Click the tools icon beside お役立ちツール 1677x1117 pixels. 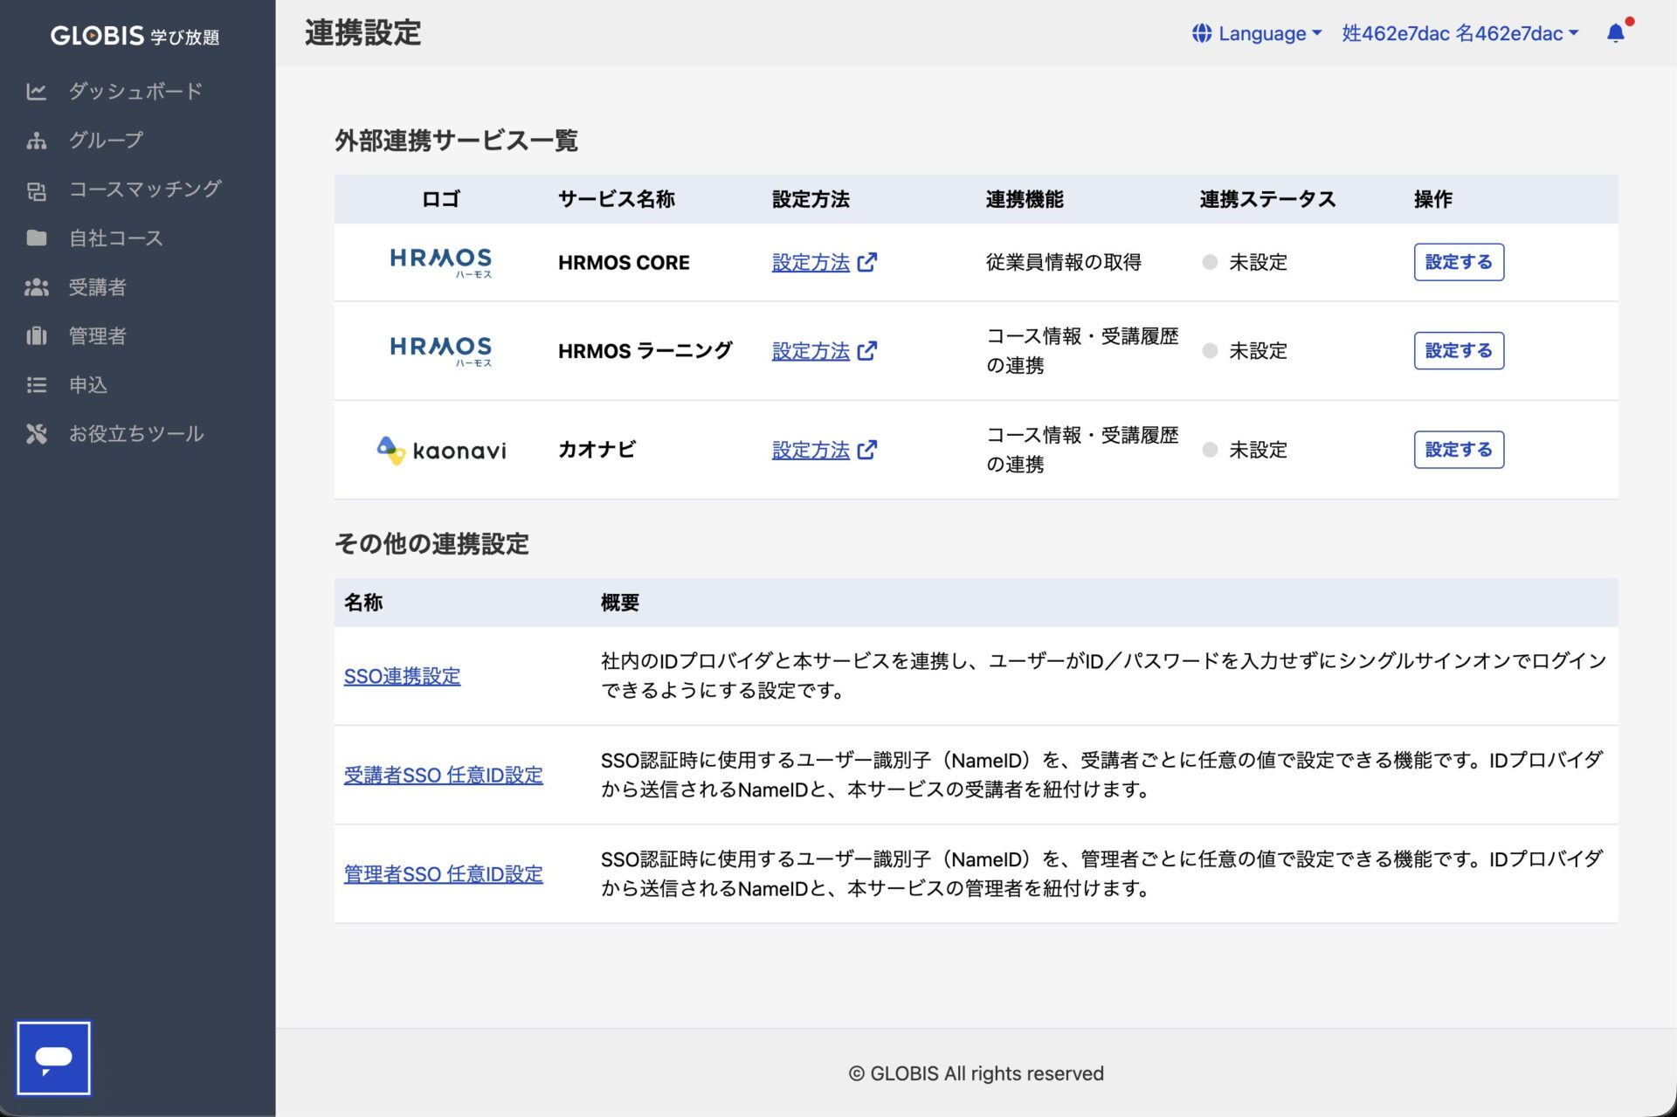coord(36,434)
